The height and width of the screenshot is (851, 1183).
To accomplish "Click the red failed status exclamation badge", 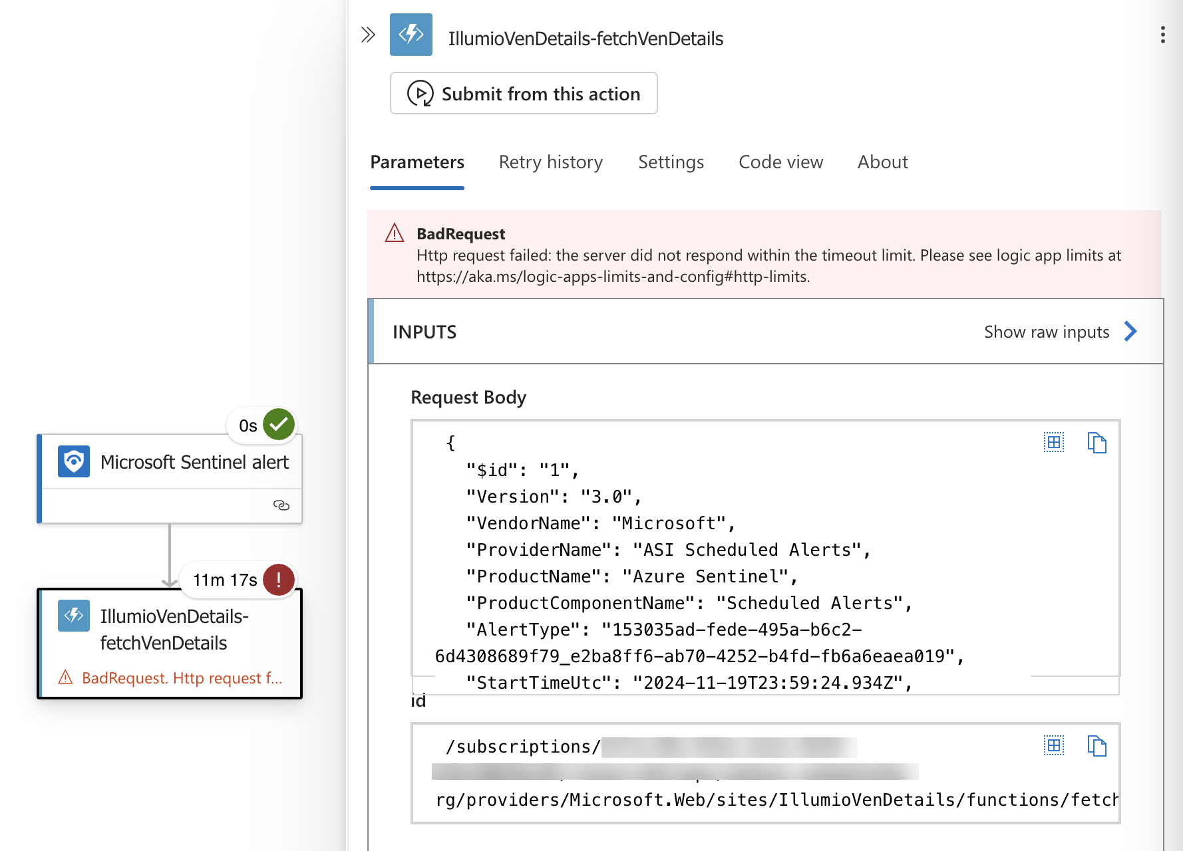I will [279, 579].
